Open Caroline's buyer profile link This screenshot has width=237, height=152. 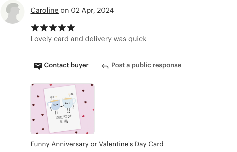(x=44, y=10)
